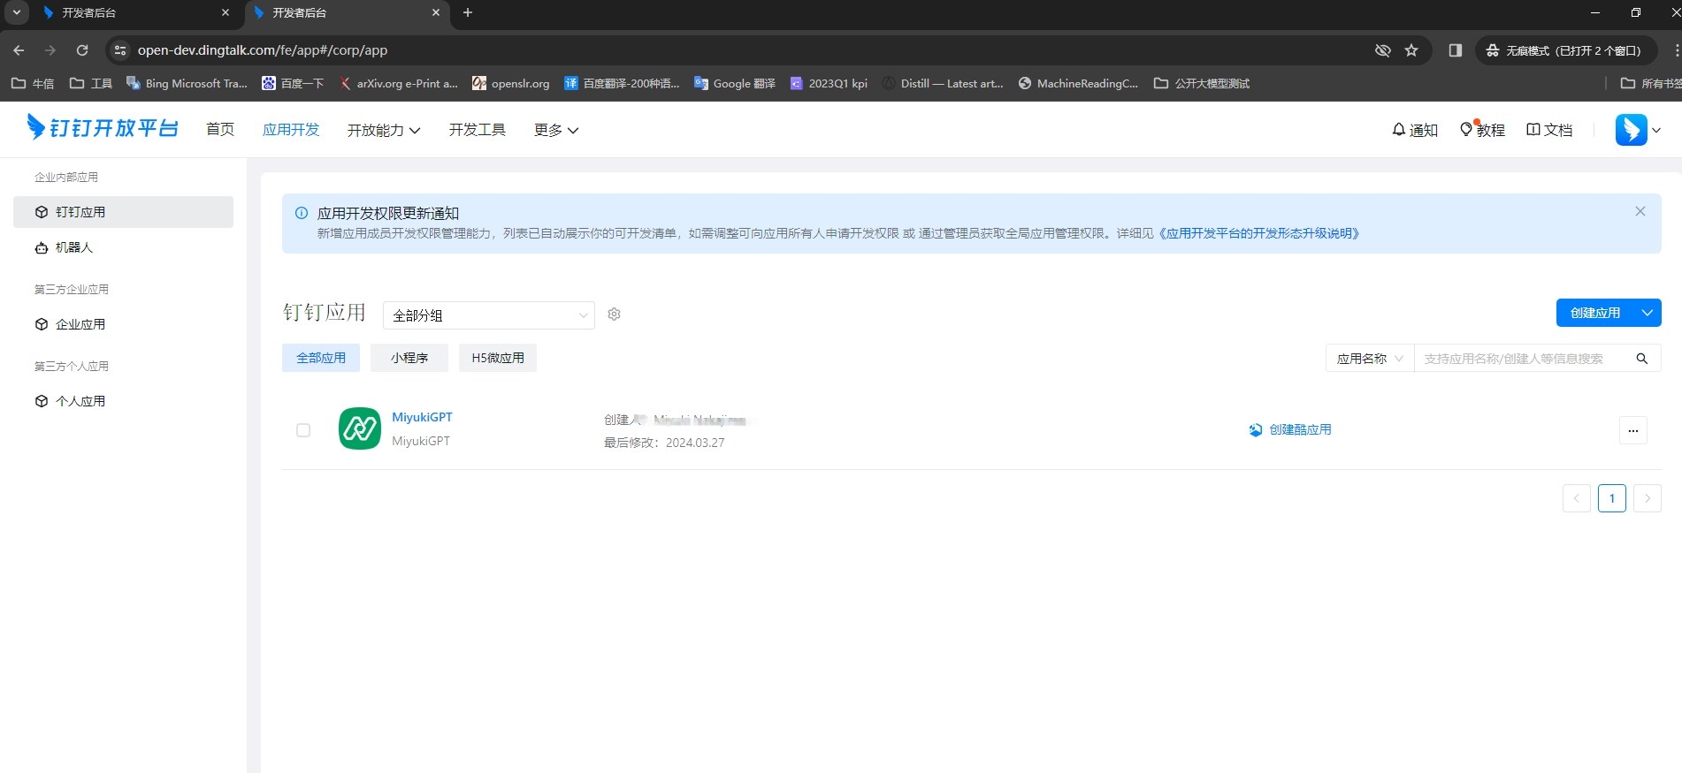Select 钉钉应用 in the sidebar

click(123, 212)
